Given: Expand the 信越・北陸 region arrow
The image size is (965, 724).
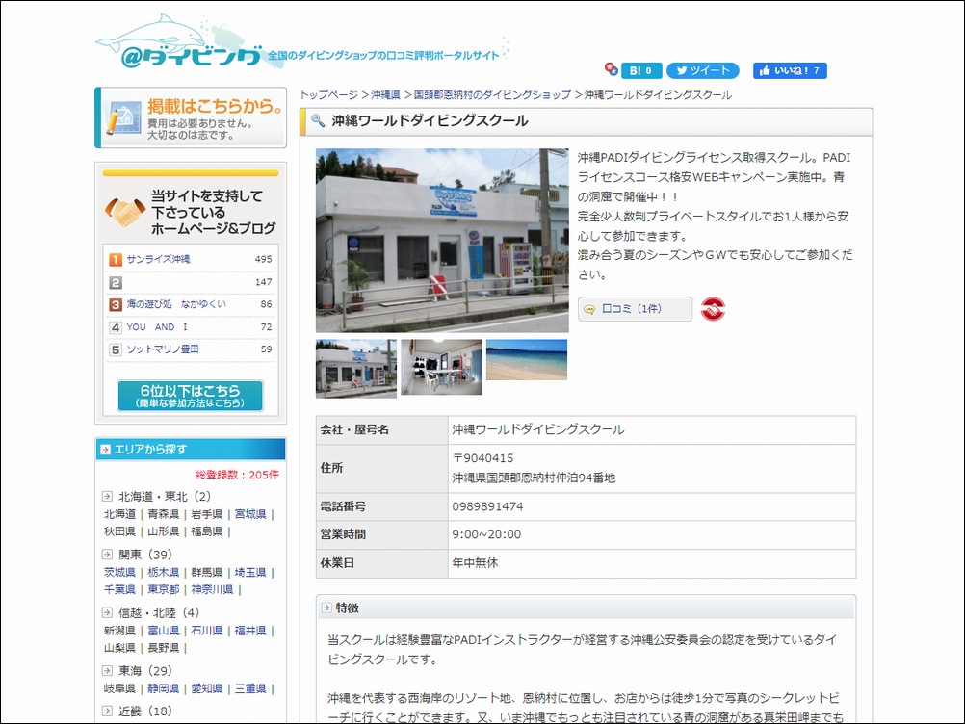Looking at the screenshot, I should pyautogui.click(x=107, y=612).
